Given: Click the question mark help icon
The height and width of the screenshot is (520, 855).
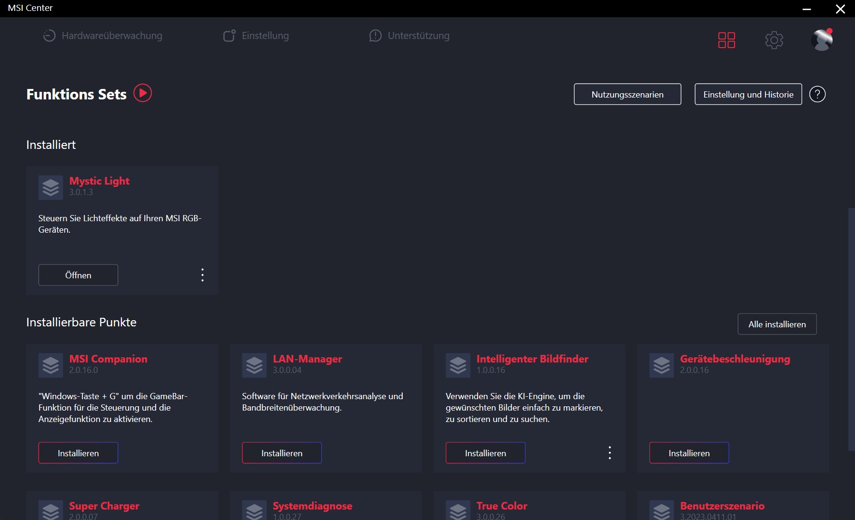Looking at the screenshot, I should tap(817, 94).
